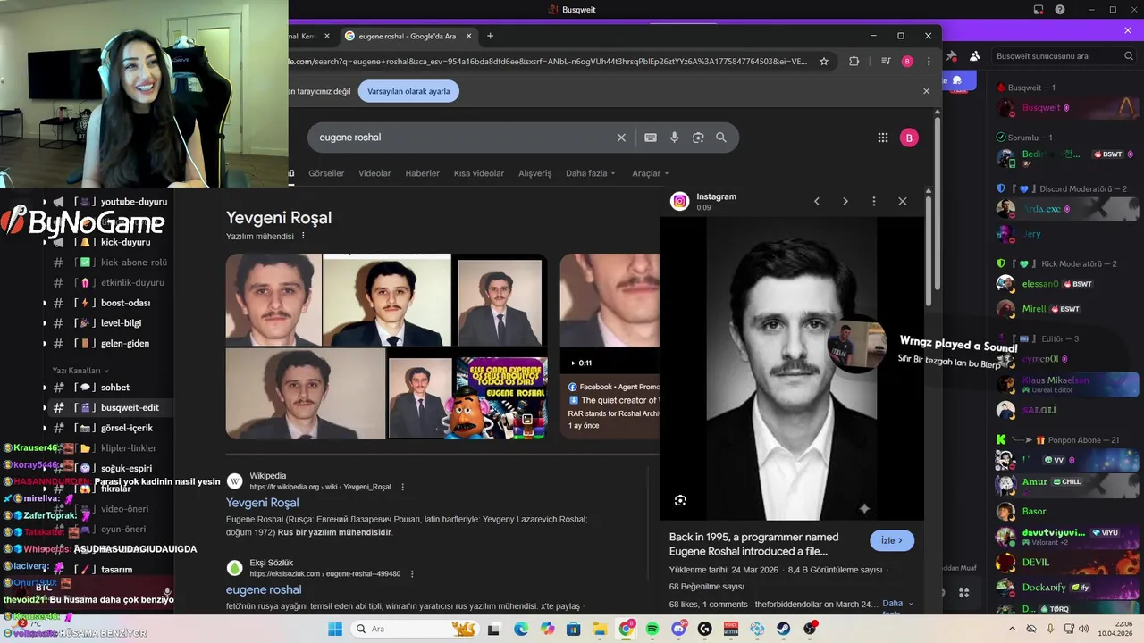Close the eugene roshal Google tab

(x=469, y=36)
